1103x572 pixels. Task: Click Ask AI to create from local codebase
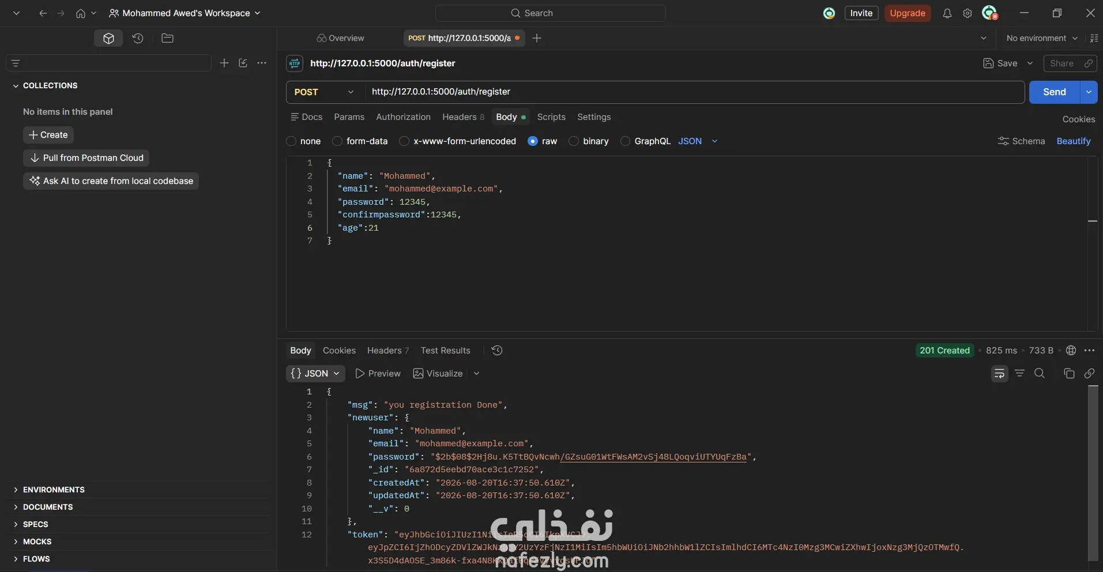pos(111,181)
